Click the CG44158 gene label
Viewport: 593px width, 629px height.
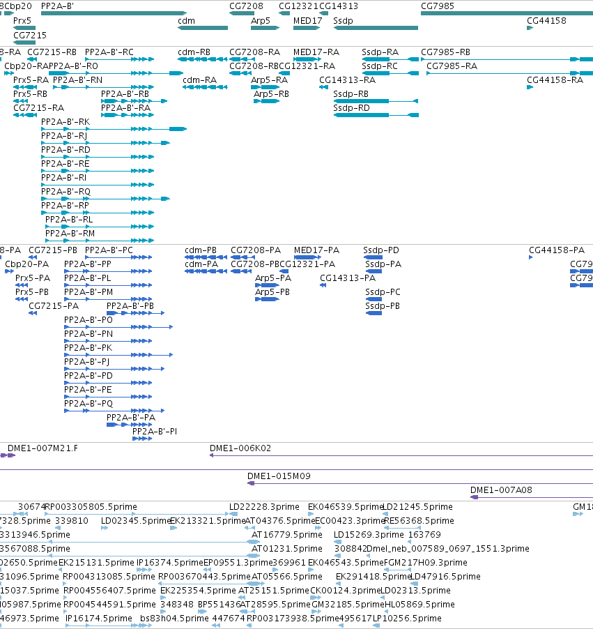pyautogui.click(x=546, y=20)
